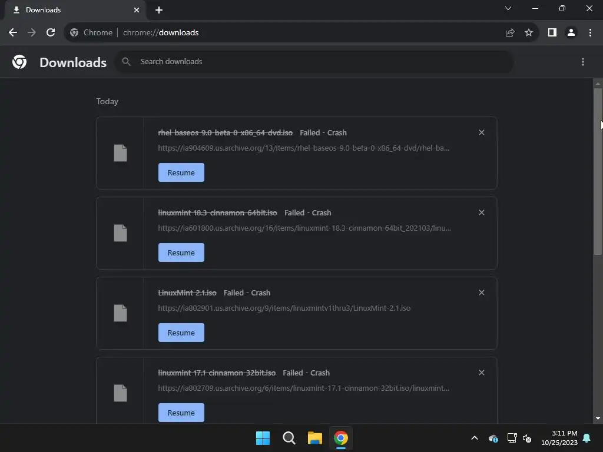Share this page via the address bar
The width and height of the screenshot is (603, 452).
(510, 33)
